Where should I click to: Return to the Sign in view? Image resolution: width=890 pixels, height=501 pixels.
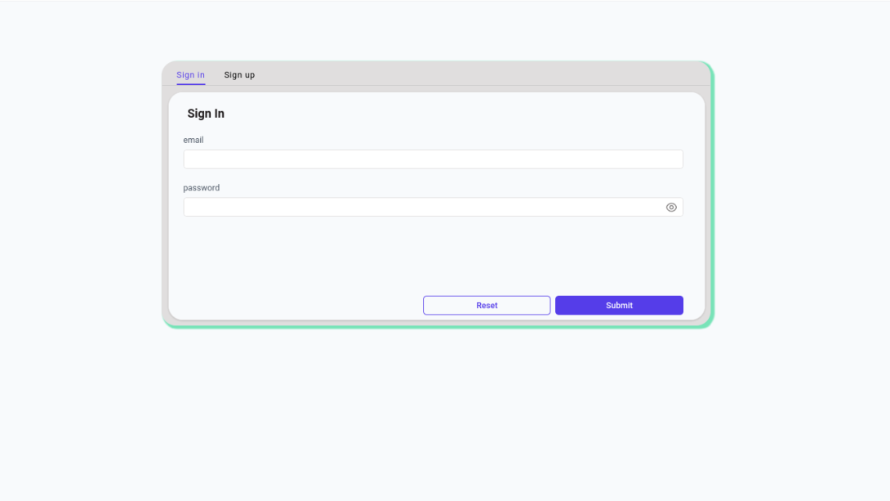tap(190, 74)
